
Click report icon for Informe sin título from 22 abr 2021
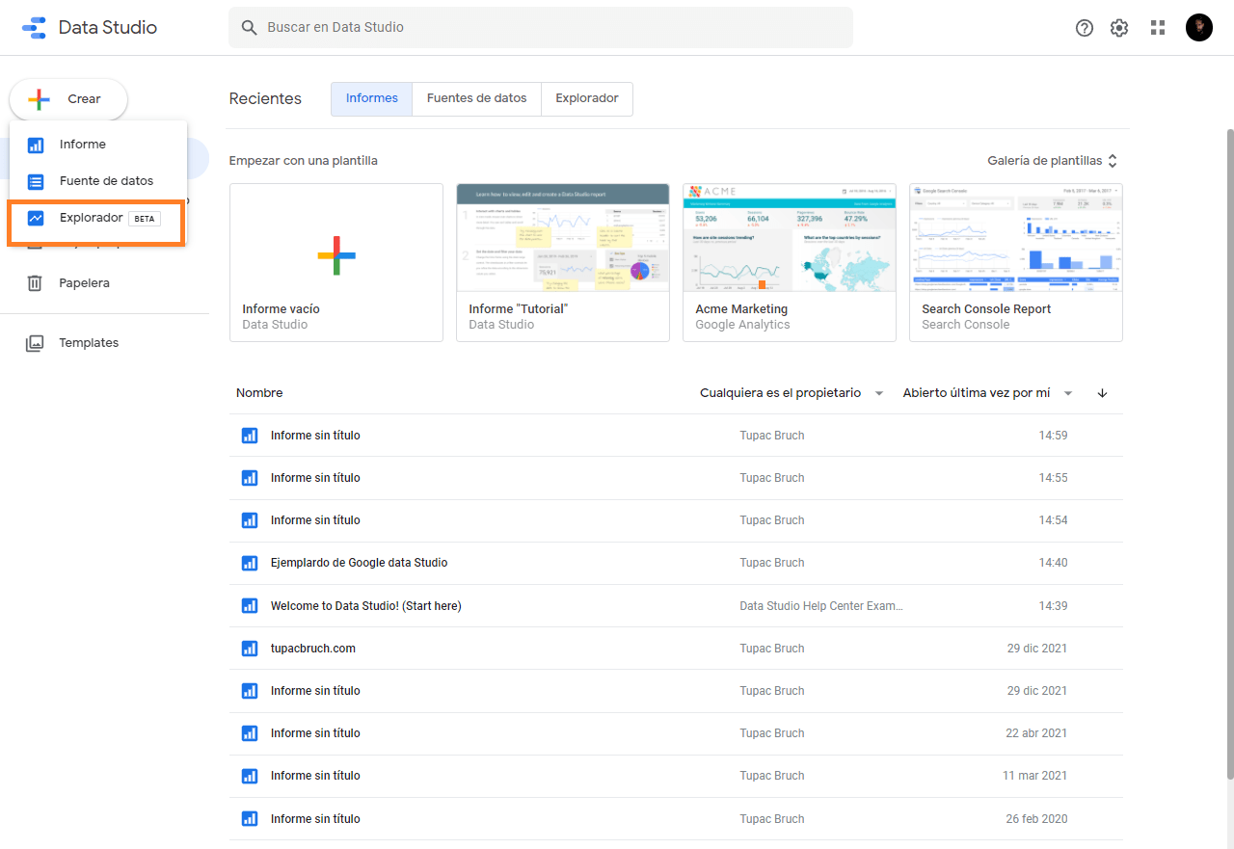[250, 733]
